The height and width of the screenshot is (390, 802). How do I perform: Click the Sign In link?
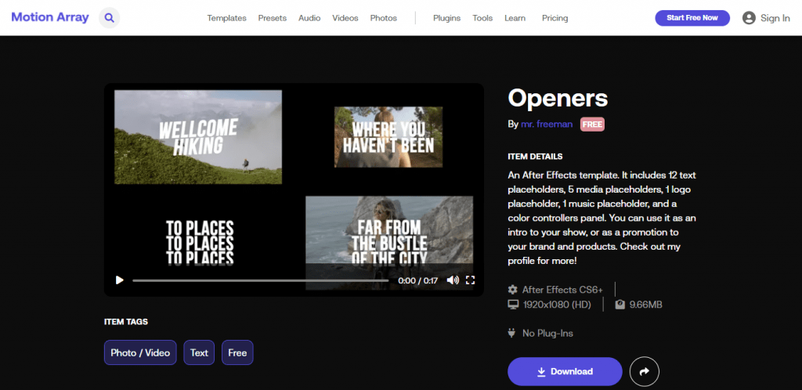775,18
